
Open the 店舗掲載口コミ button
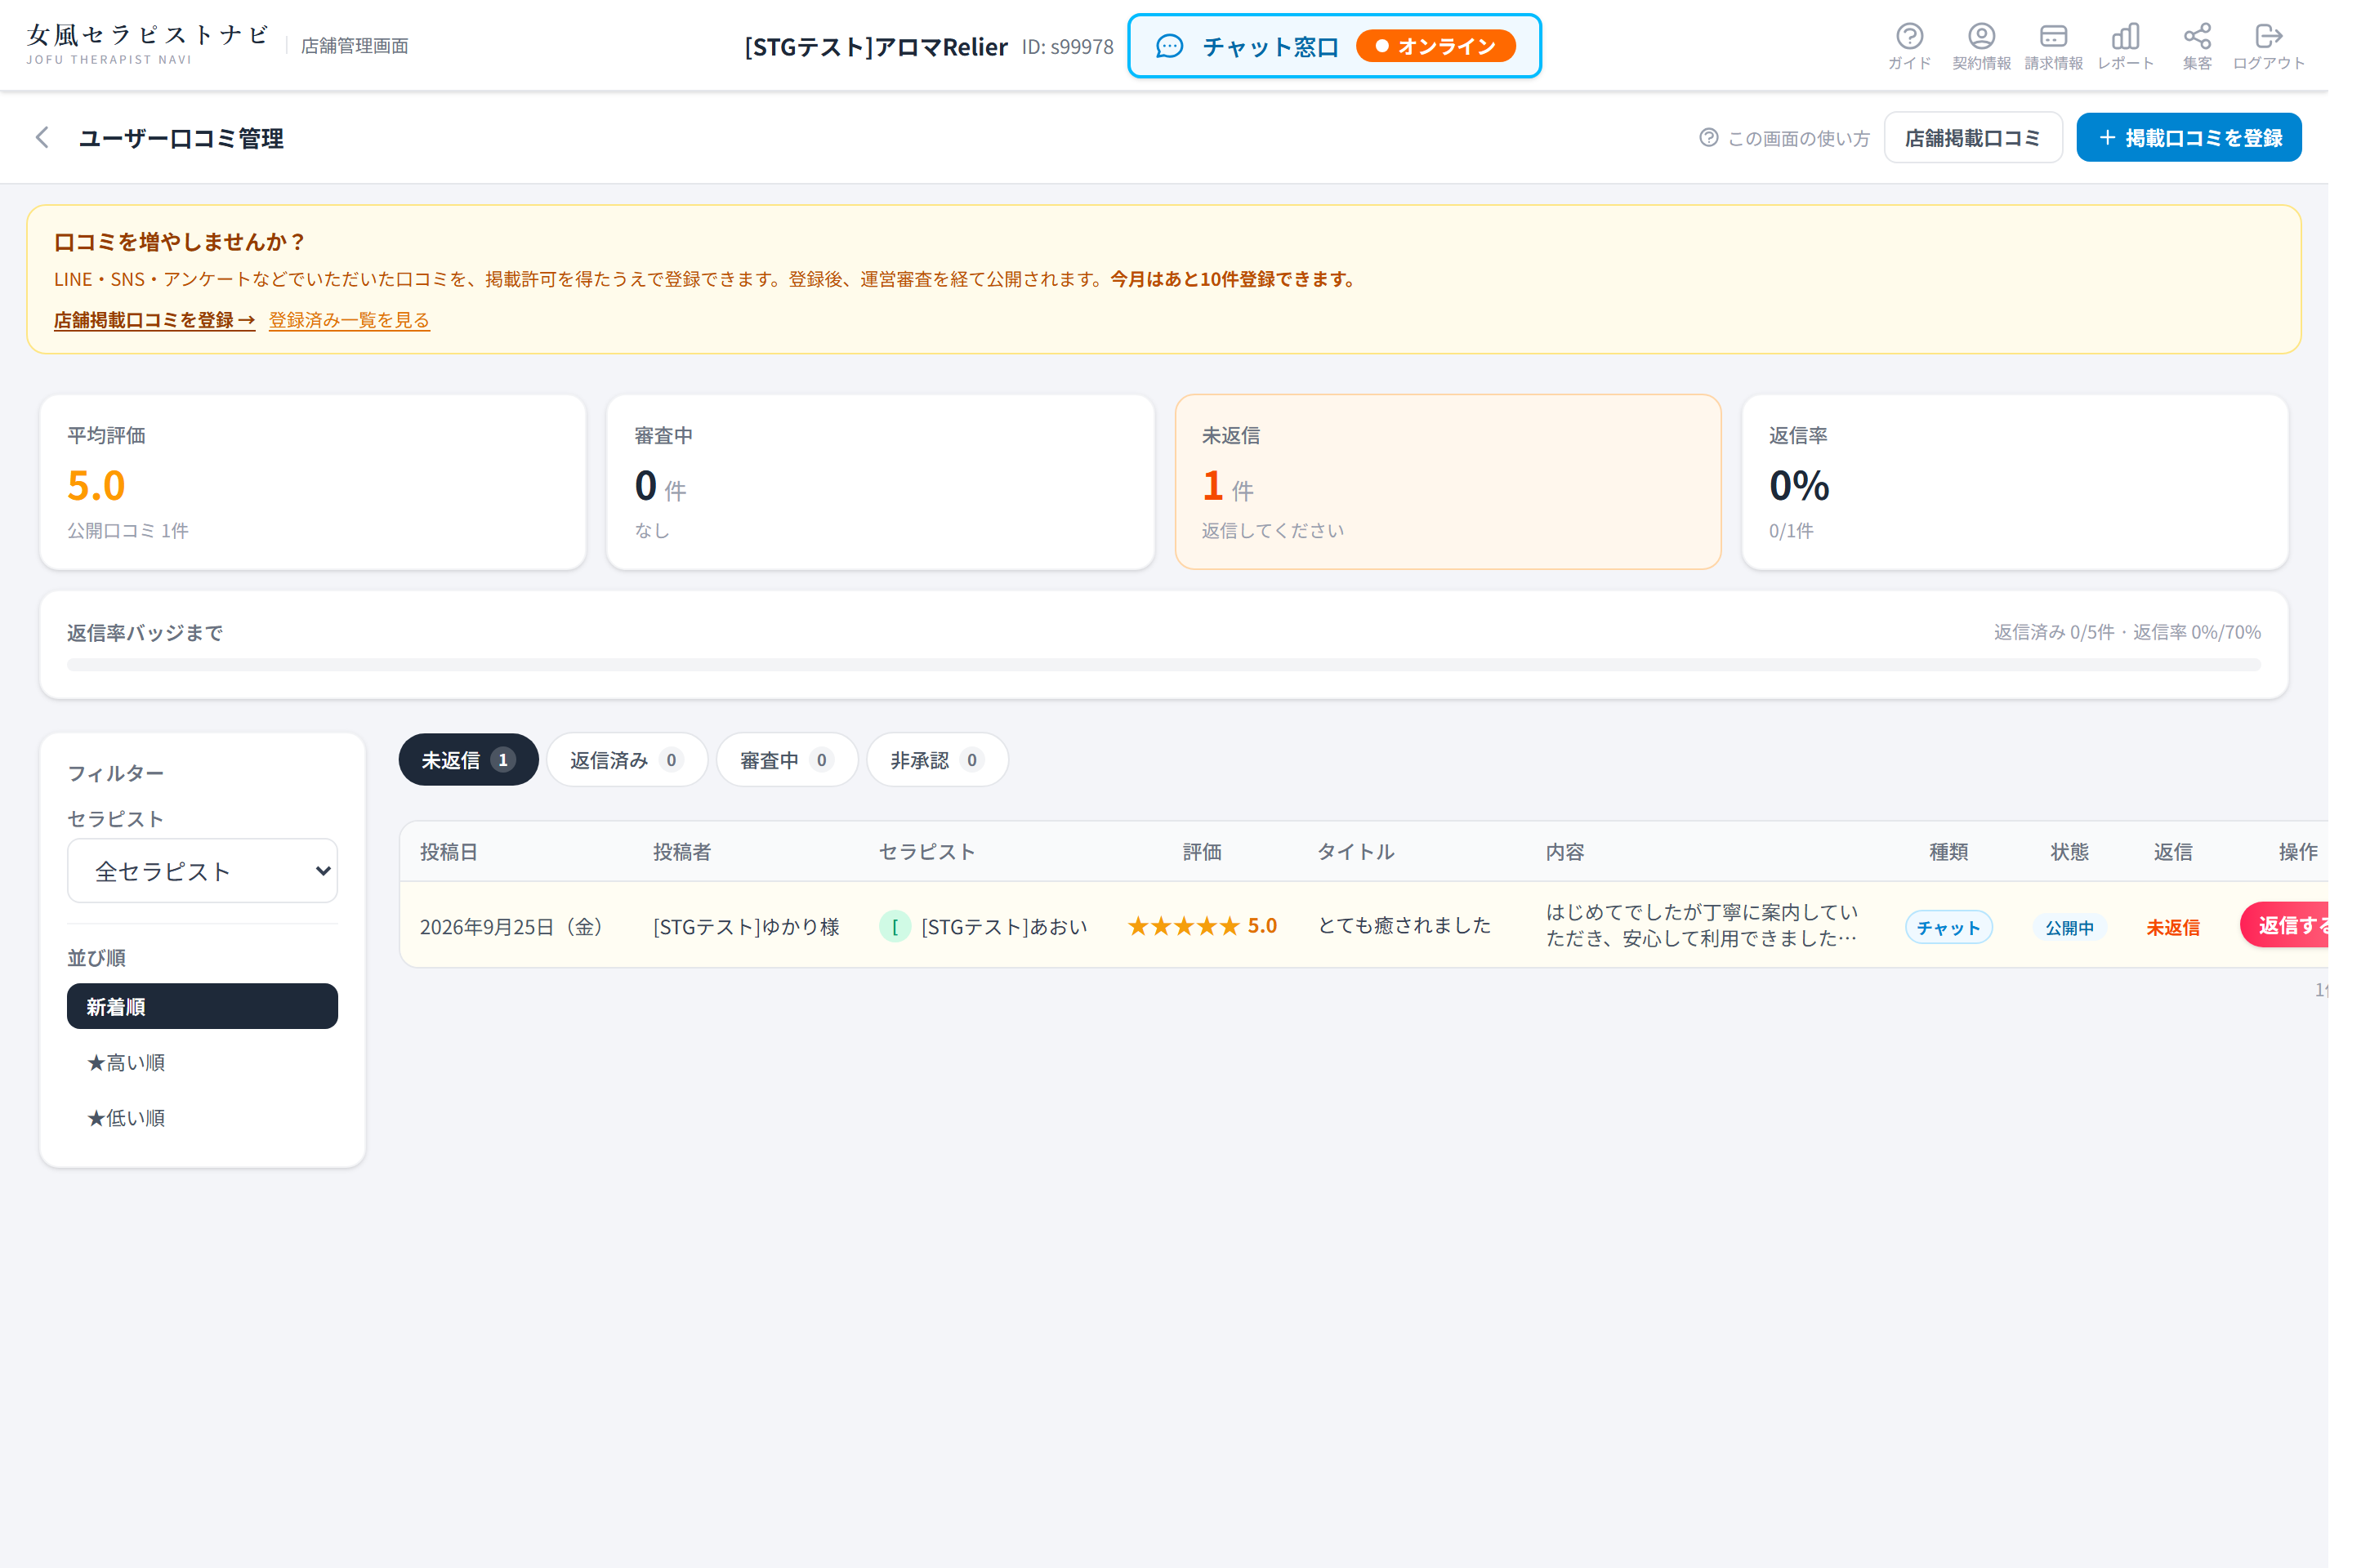1973,137
